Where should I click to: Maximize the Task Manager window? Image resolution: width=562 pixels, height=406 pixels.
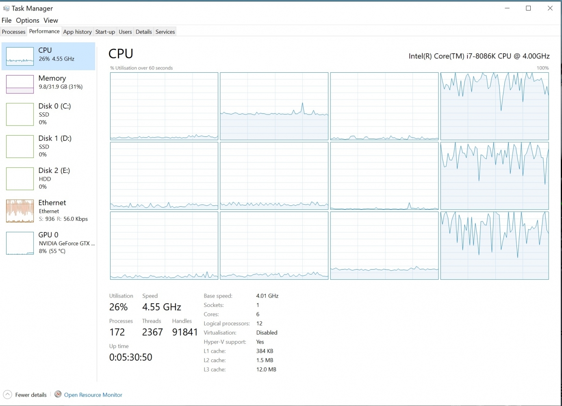[528, 8]
